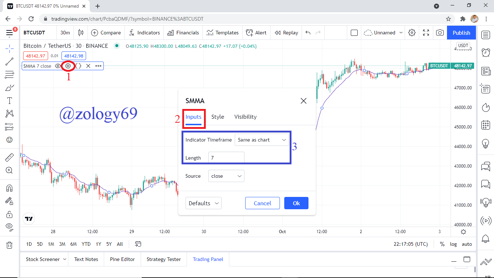Switch to the Visibility tab
Viewport: 494px width, 278px height.
(246, 117)
